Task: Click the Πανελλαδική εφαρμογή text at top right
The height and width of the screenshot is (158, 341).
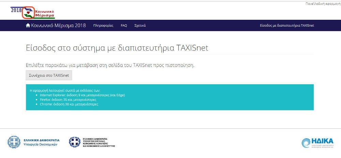Action: pyautogui.click(x=323, y=3)
